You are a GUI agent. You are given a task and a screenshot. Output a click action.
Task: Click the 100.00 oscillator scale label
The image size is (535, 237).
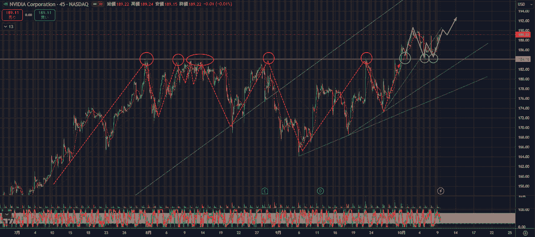coord(523,209)
